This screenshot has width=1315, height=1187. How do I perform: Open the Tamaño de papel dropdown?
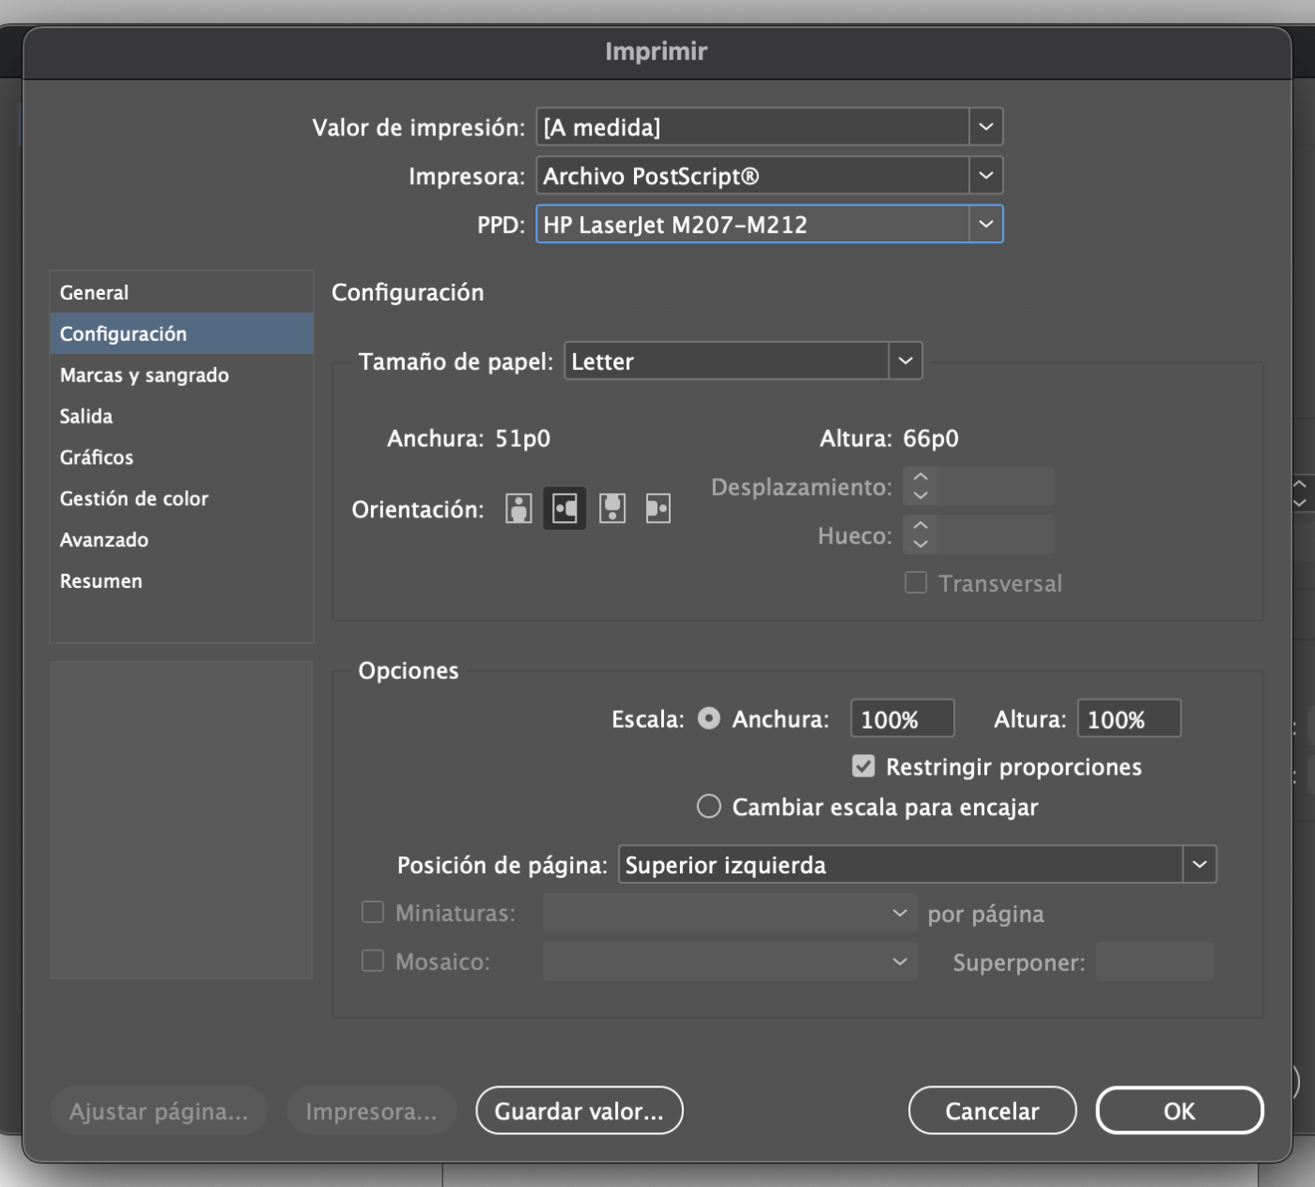coord(905,361)
